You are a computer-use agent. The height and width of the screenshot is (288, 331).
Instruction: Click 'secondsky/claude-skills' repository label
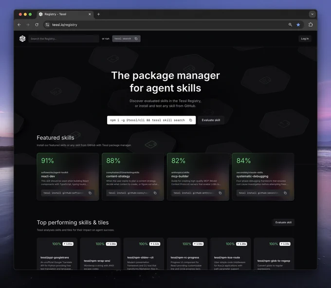coord(250,172)
